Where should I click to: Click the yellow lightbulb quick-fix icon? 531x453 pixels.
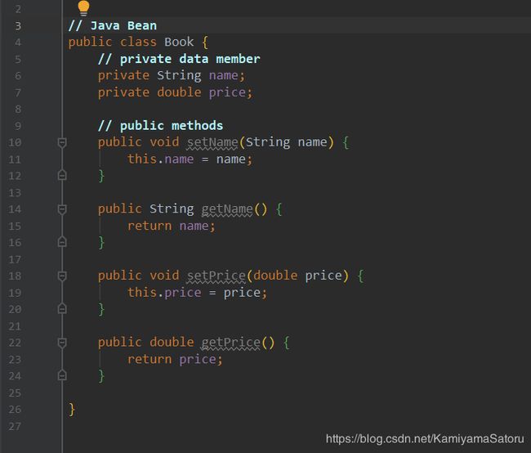[x=83, y=8]
